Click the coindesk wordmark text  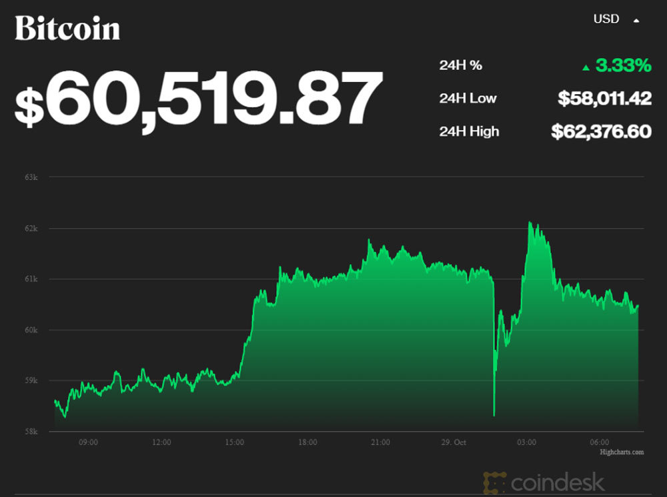pyautogui.click(x=558, y=482)
